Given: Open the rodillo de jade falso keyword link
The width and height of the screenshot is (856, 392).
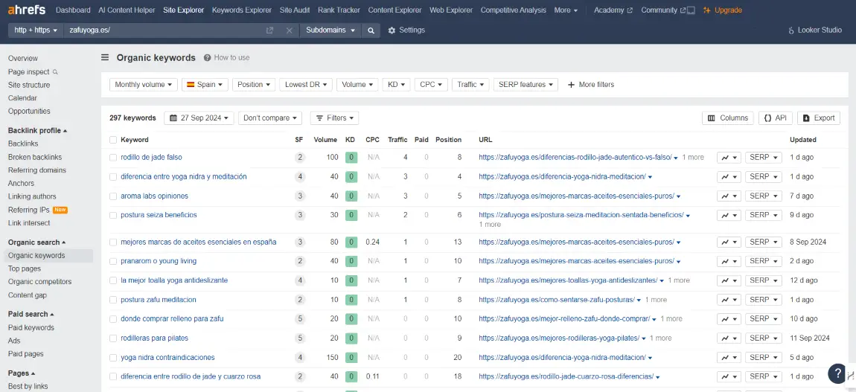Looking at the screenshot, I should coord(151,157).
